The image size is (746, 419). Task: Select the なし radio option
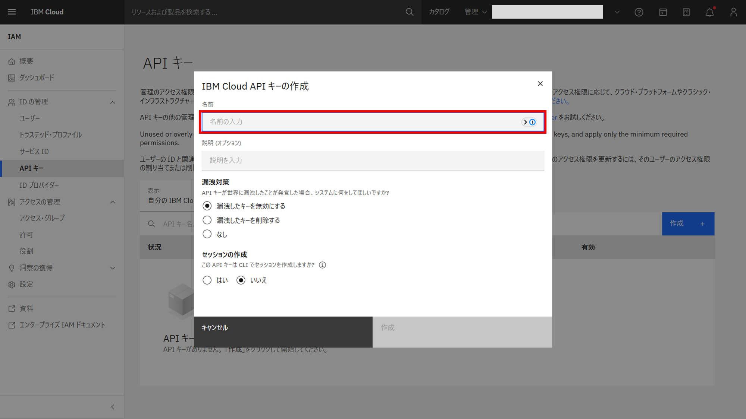[x=207, y=234]
